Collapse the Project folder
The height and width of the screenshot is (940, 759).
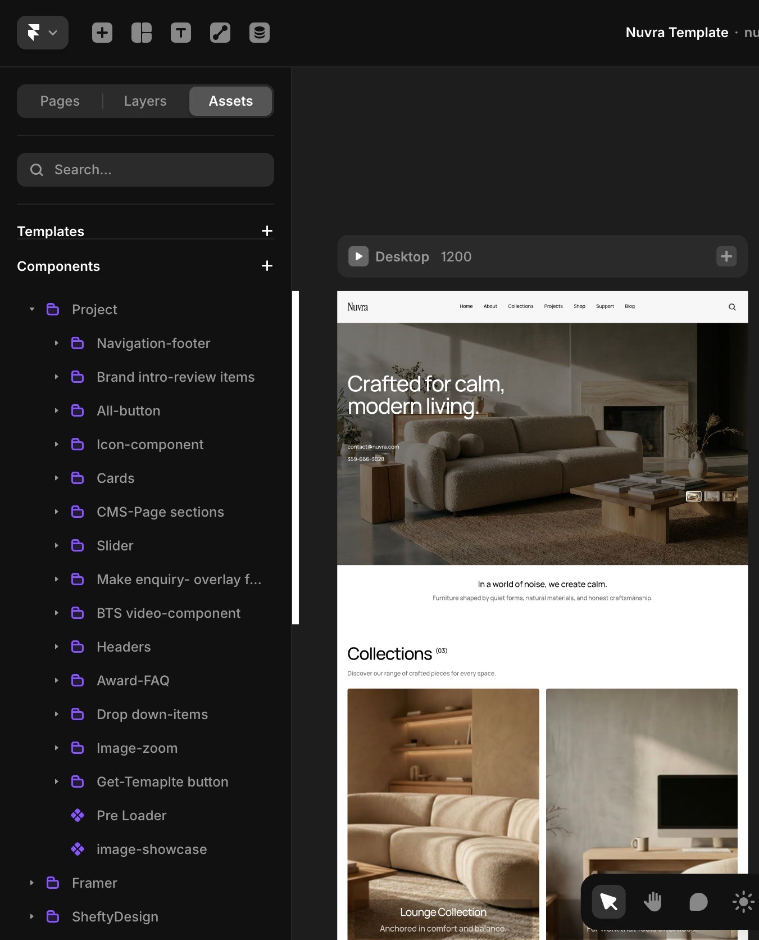pos(32,309)
